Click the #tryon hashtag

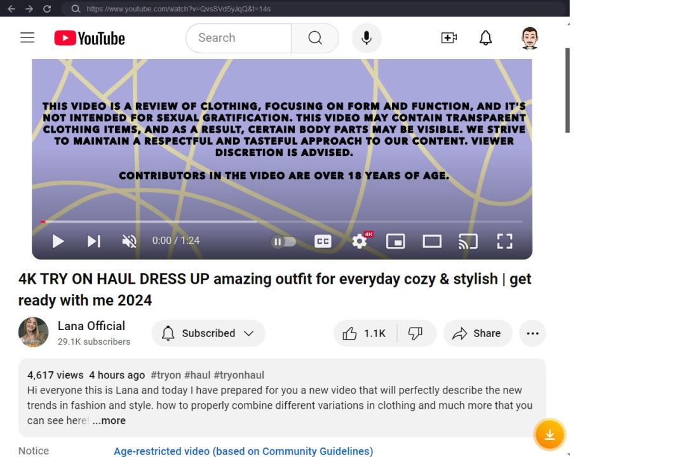(165, 375)
